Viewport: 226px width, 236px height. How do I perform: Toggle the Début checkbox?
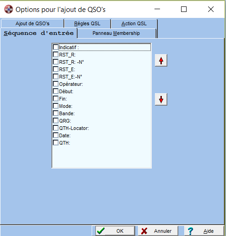(x=55, y=91)
